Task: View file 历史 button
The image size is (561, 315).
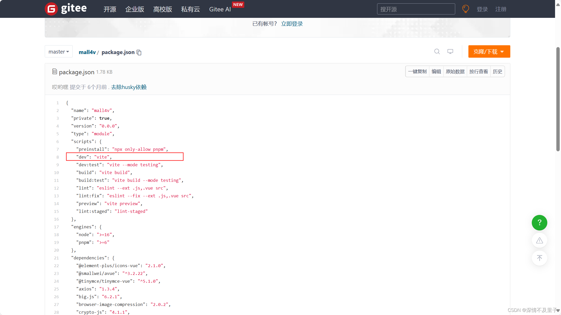Action: [497, 72]
